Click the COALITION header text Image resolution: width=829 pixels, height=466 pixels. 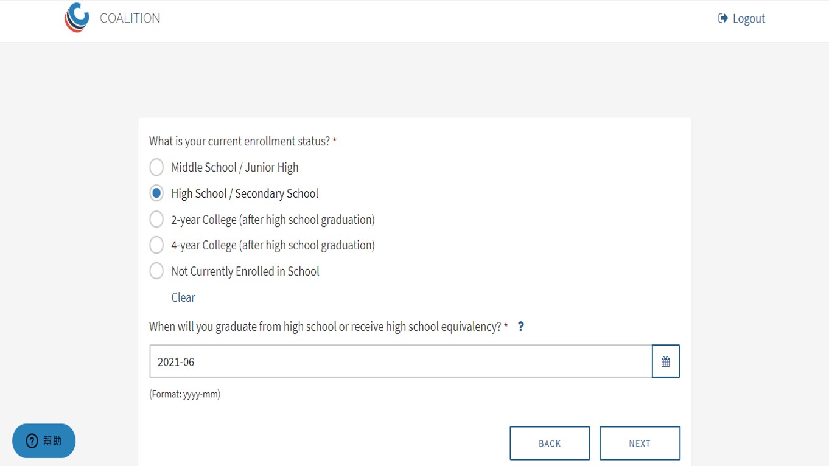[x=130, y=18]
